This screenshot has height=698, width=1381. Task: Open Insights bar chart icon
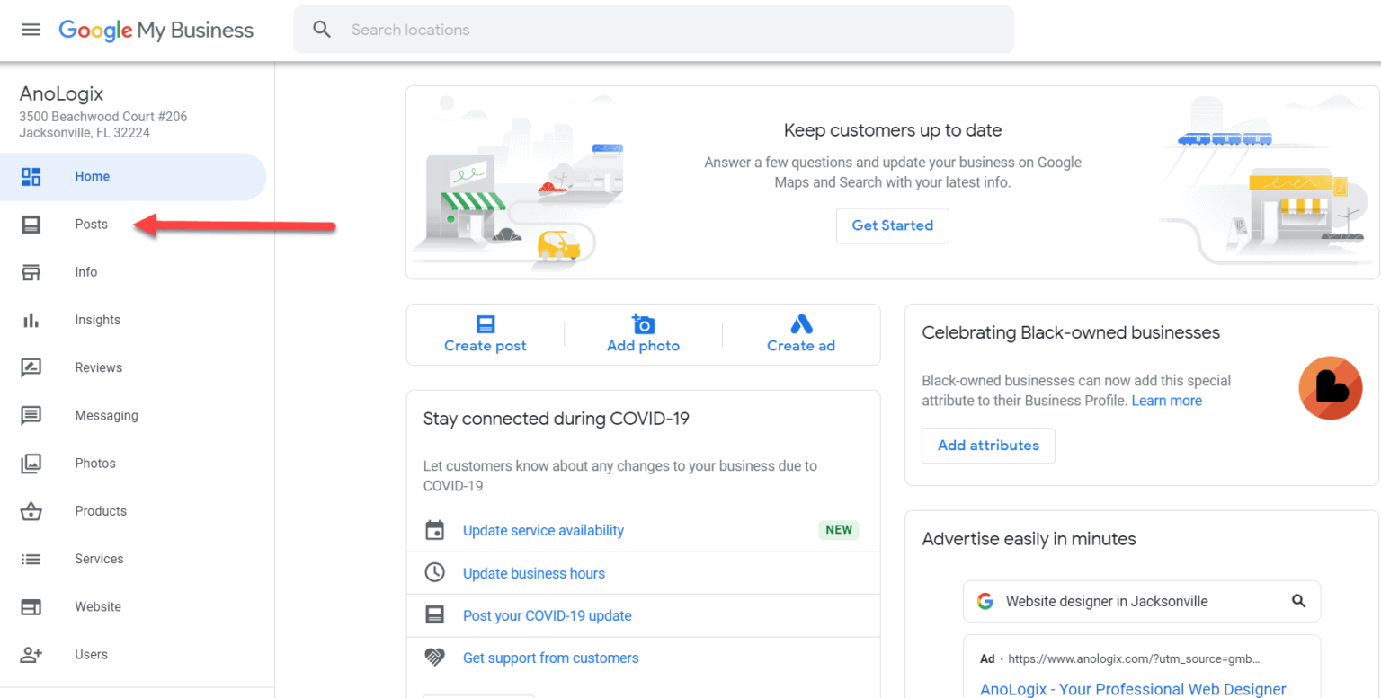tap(31, 320)
